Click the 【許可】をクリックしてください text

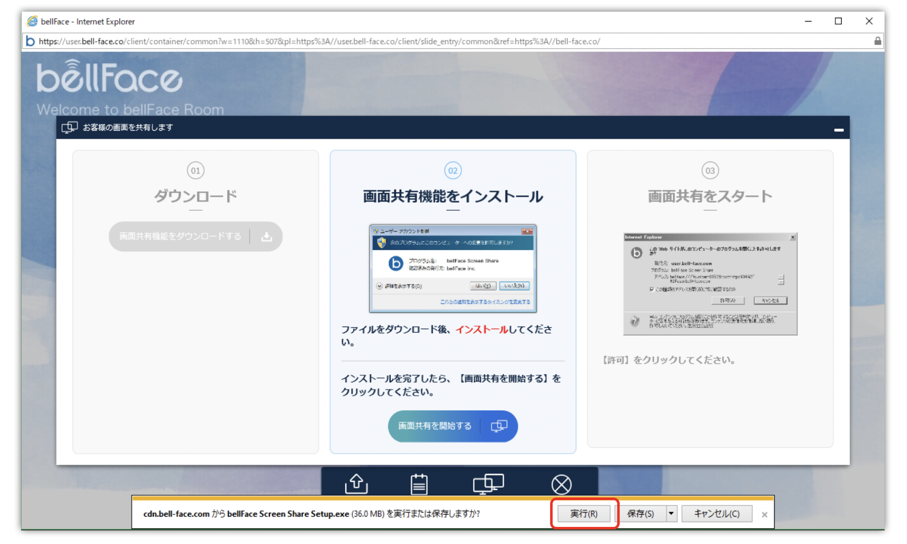click(x=668, y=360)
